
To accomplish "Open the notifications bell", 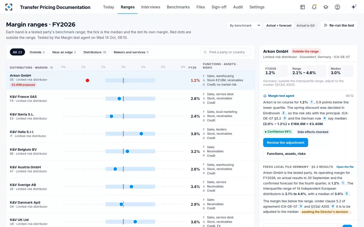I will pyautogui.click(x=314, y=7).
